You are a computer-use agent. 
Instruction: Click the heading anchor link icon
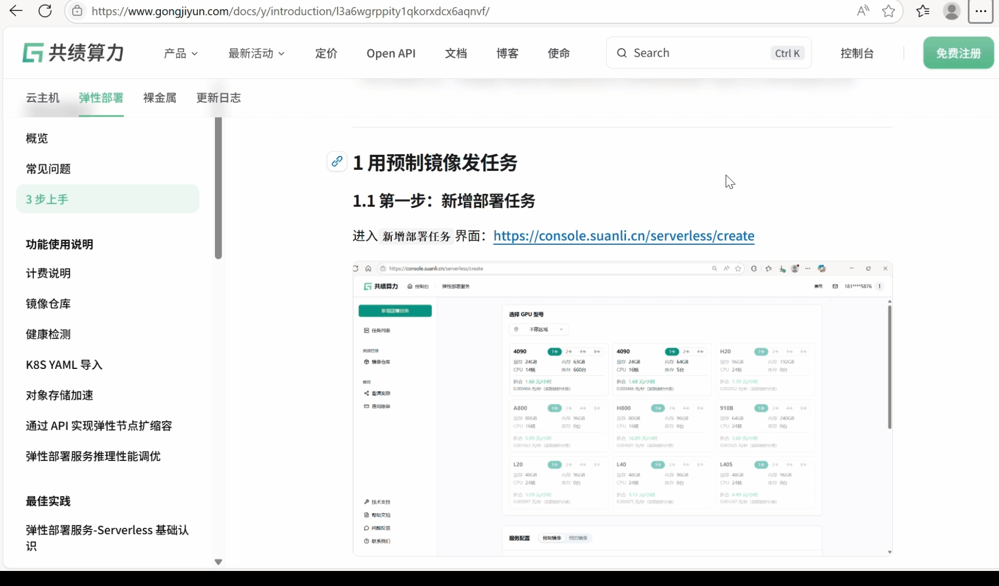337,162
